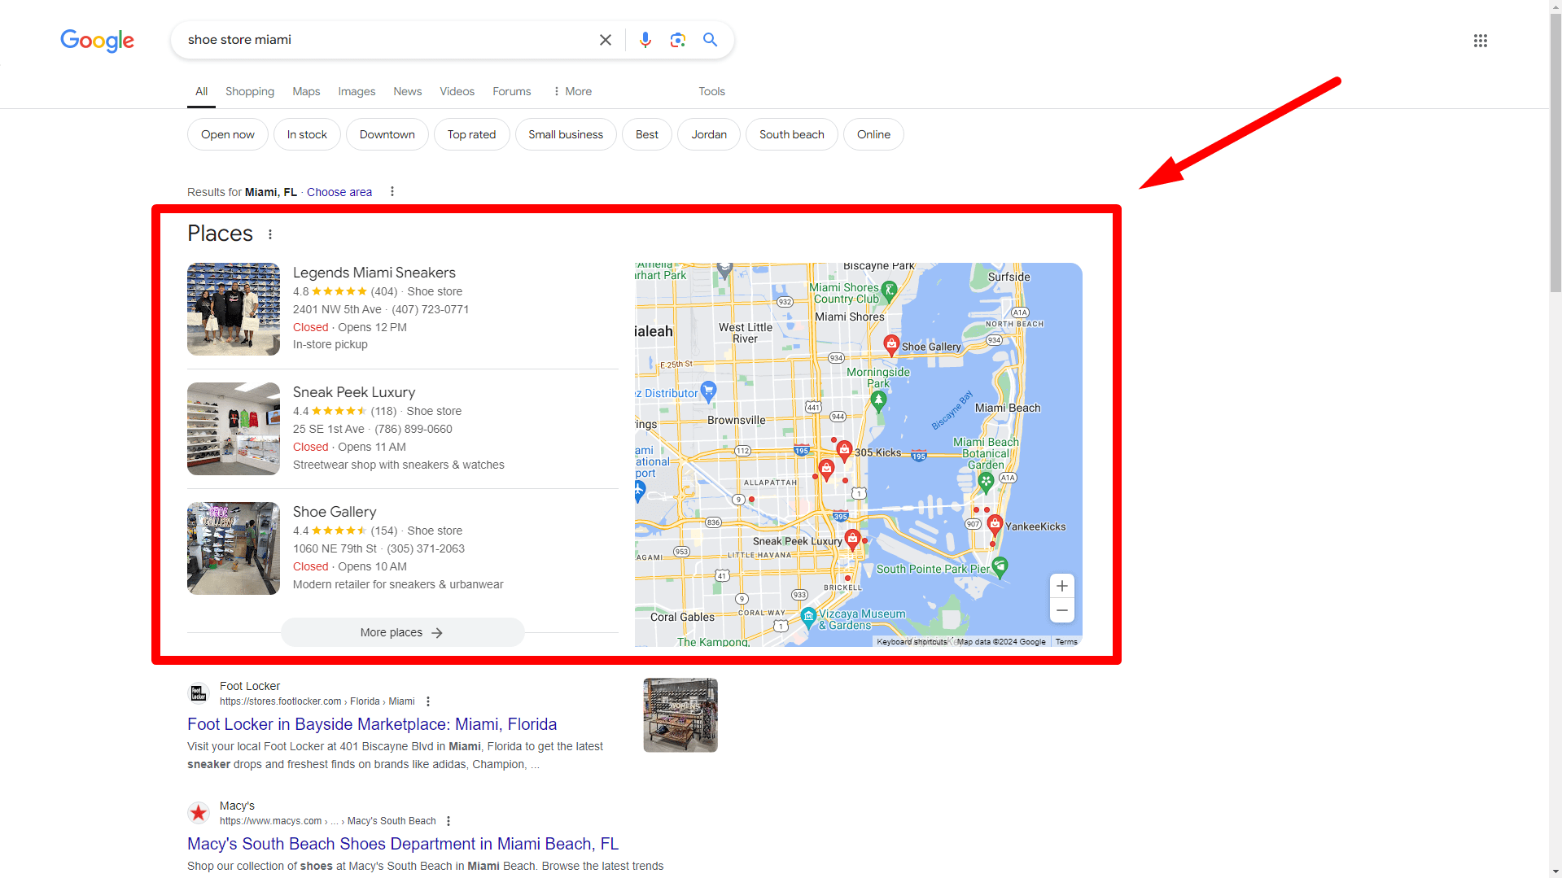
Task: Open Shoe Gallery place listing
Action: [x=334, y=512]
